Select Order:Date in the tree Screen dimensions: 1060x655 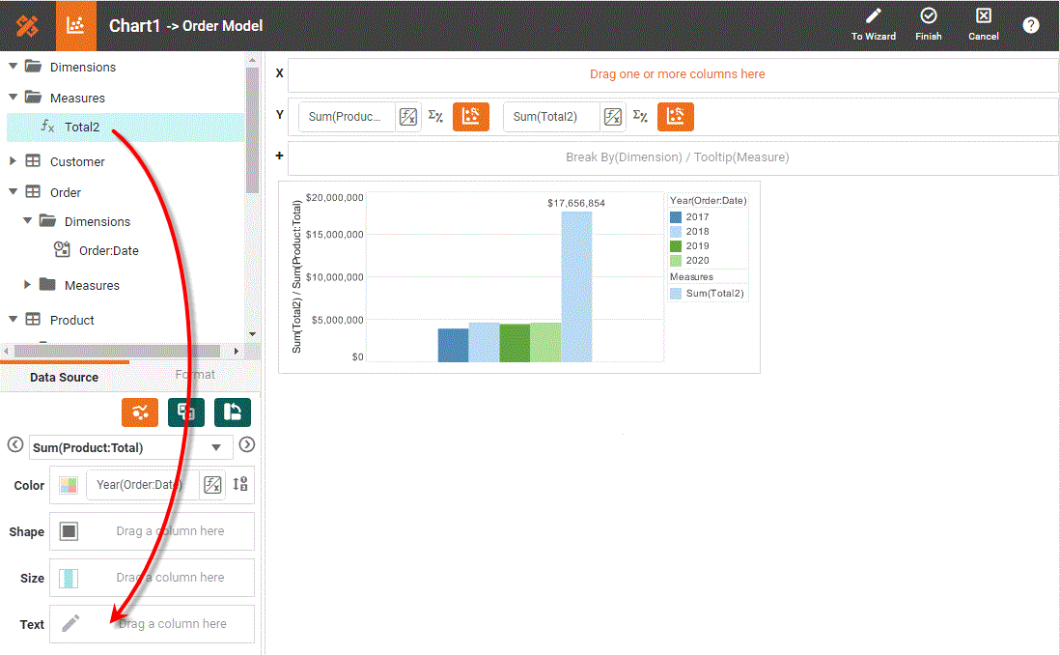(x=108, y=250)
